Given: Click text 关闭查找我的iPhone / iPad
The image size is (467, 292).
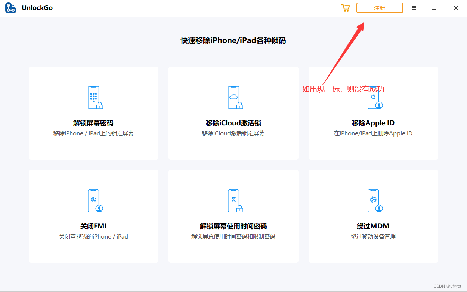Looking at the screenshot, I should 93,237.
